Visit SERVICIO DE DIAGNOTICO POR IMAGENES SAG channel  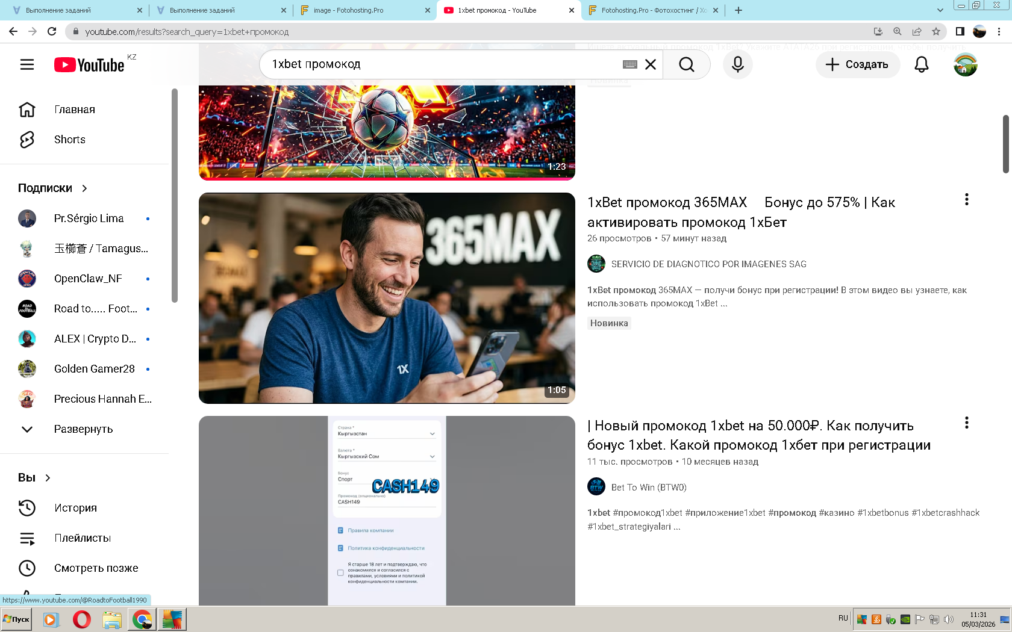click(x=708, y=264)
